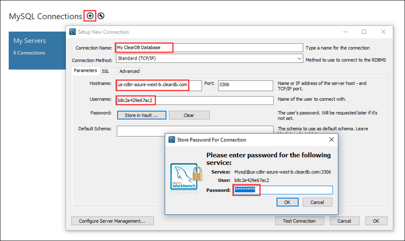
Task: Cancel the Store Password dialog
Action: point(317,202)
